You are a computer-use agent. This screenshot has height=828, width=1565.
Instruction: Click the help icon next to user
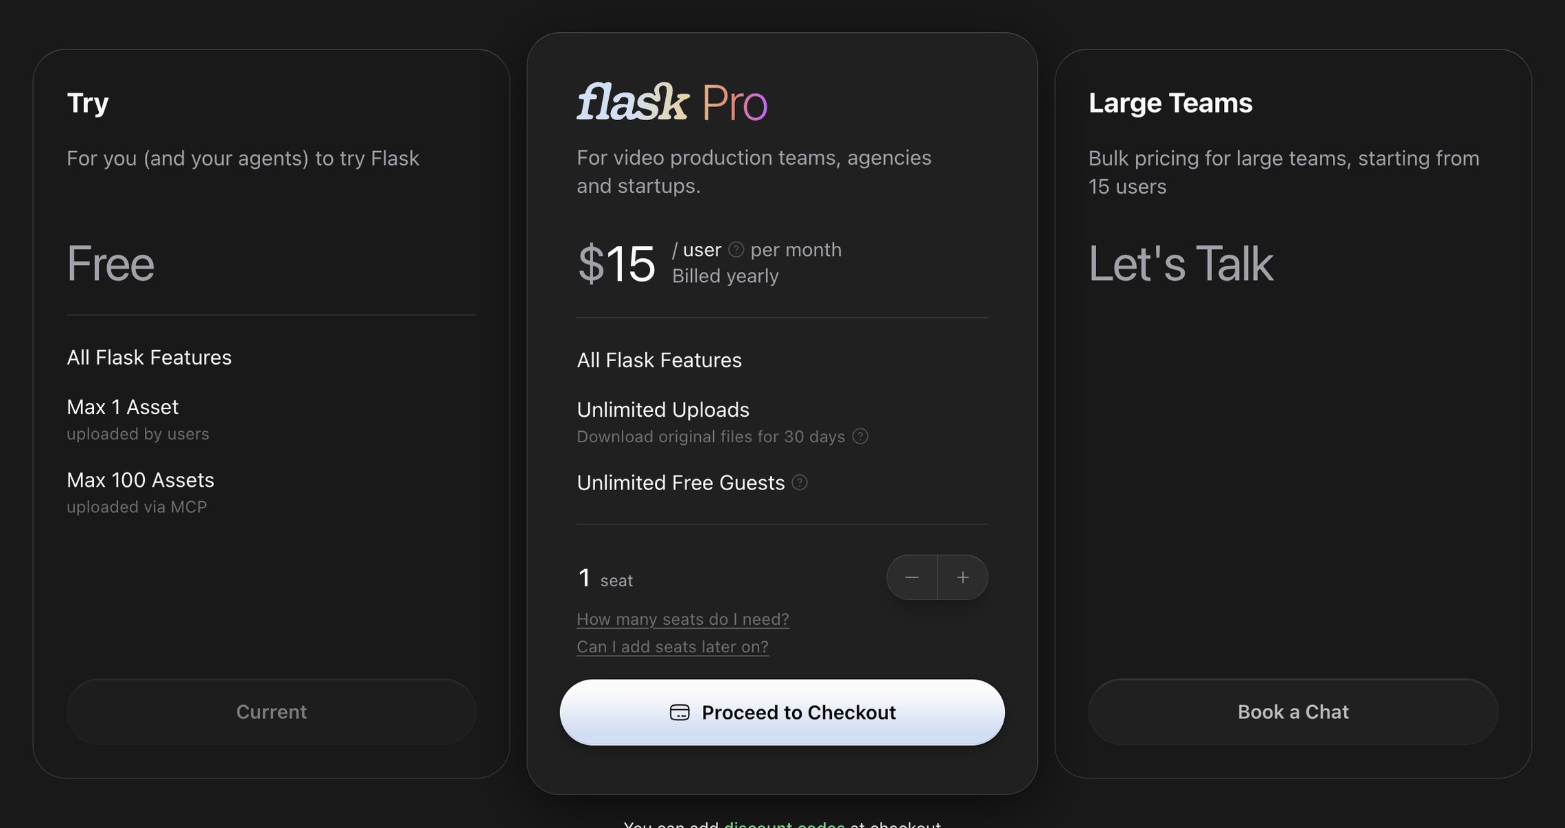point(736,250)
